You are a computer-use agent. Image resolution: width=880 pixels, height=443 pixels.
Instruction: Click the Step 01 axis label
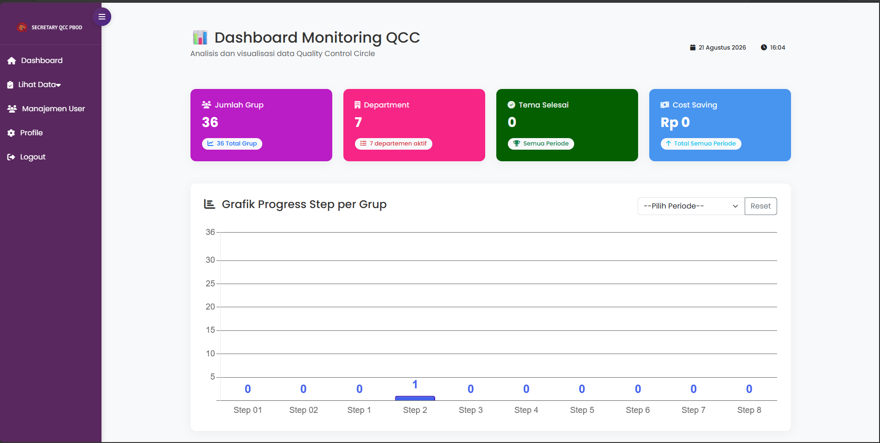click(x=248, y=410)
